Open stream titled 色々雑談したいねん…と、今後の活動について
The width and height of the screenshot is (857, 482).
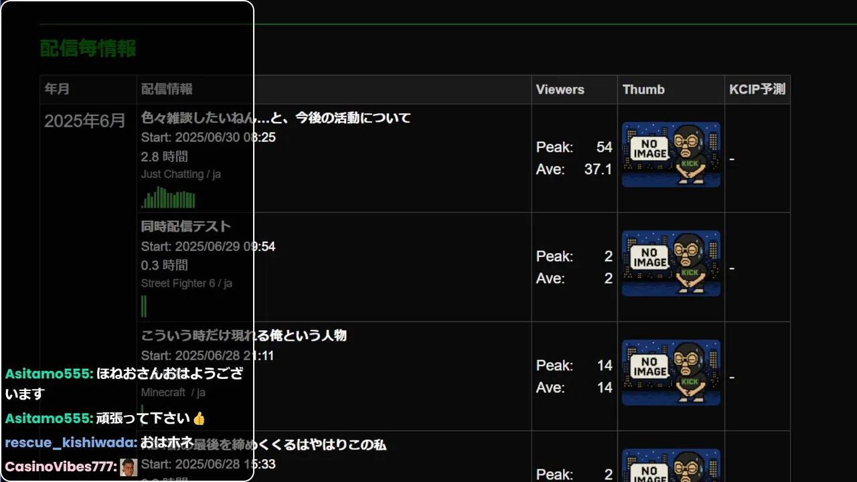pos(276,118)
